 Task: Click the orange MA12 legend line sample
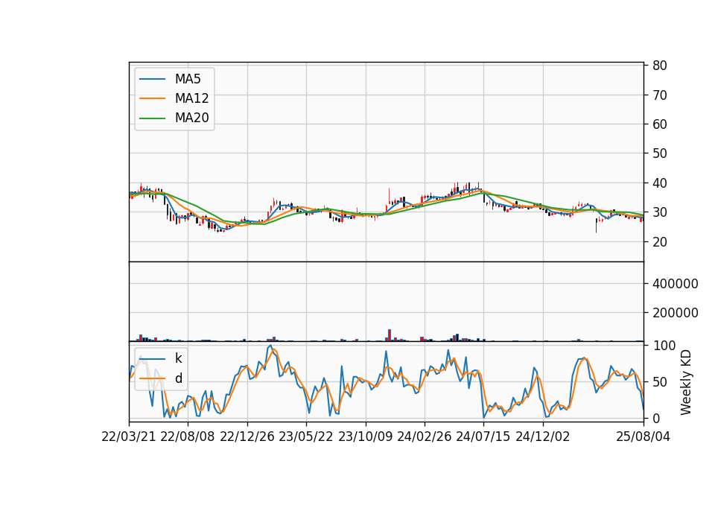click(152, 98)
